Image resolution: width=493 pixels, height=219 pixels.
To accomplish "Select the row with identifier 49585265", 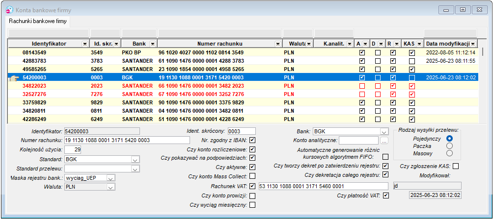I will [244, 69].
